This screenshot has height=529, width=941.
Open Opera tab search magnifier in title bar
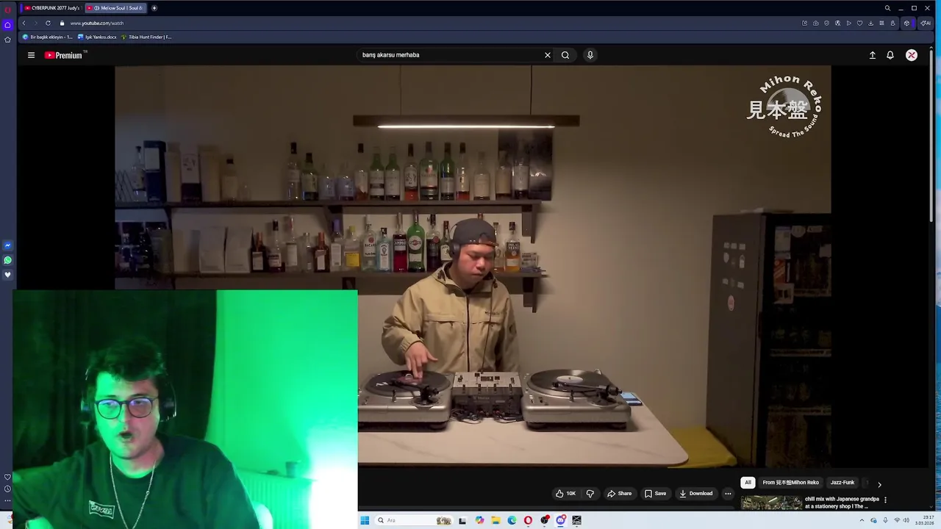point(887,8)
